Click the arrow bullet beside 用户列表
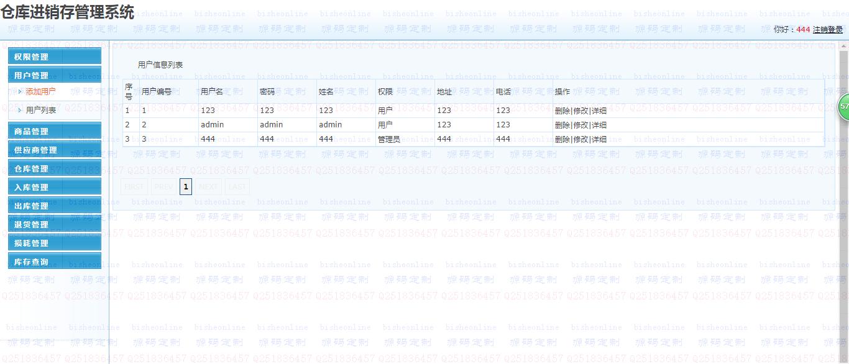Screen dimensions: 849x364 point(20,110)
